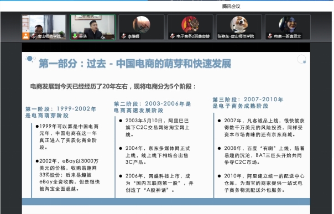Click the 腾讯会议 window title
334x214 pixels.
coord(231,6)
